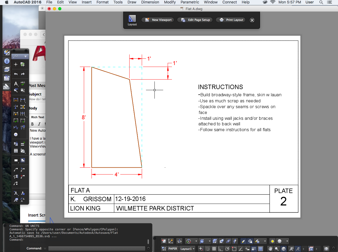Click the add leader icon
Screen dimensions: 338x252
tap(23, 169)
